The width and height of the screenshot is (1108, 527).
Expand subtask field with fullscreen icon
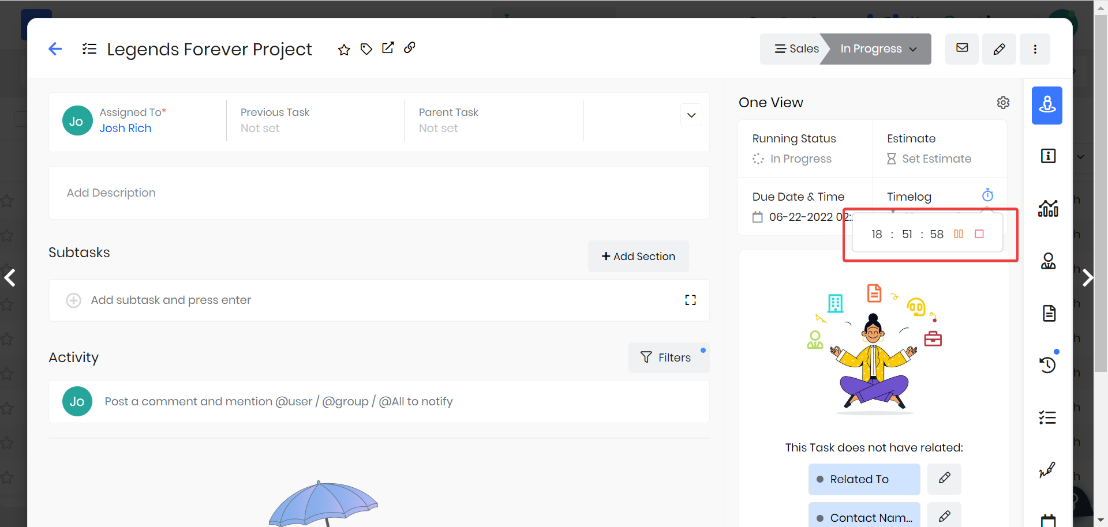click(690, 300)
